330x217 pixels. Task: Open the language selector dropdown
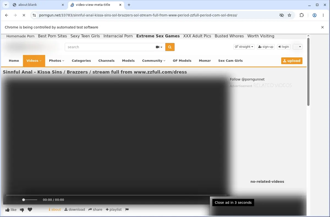click(298, 47)
